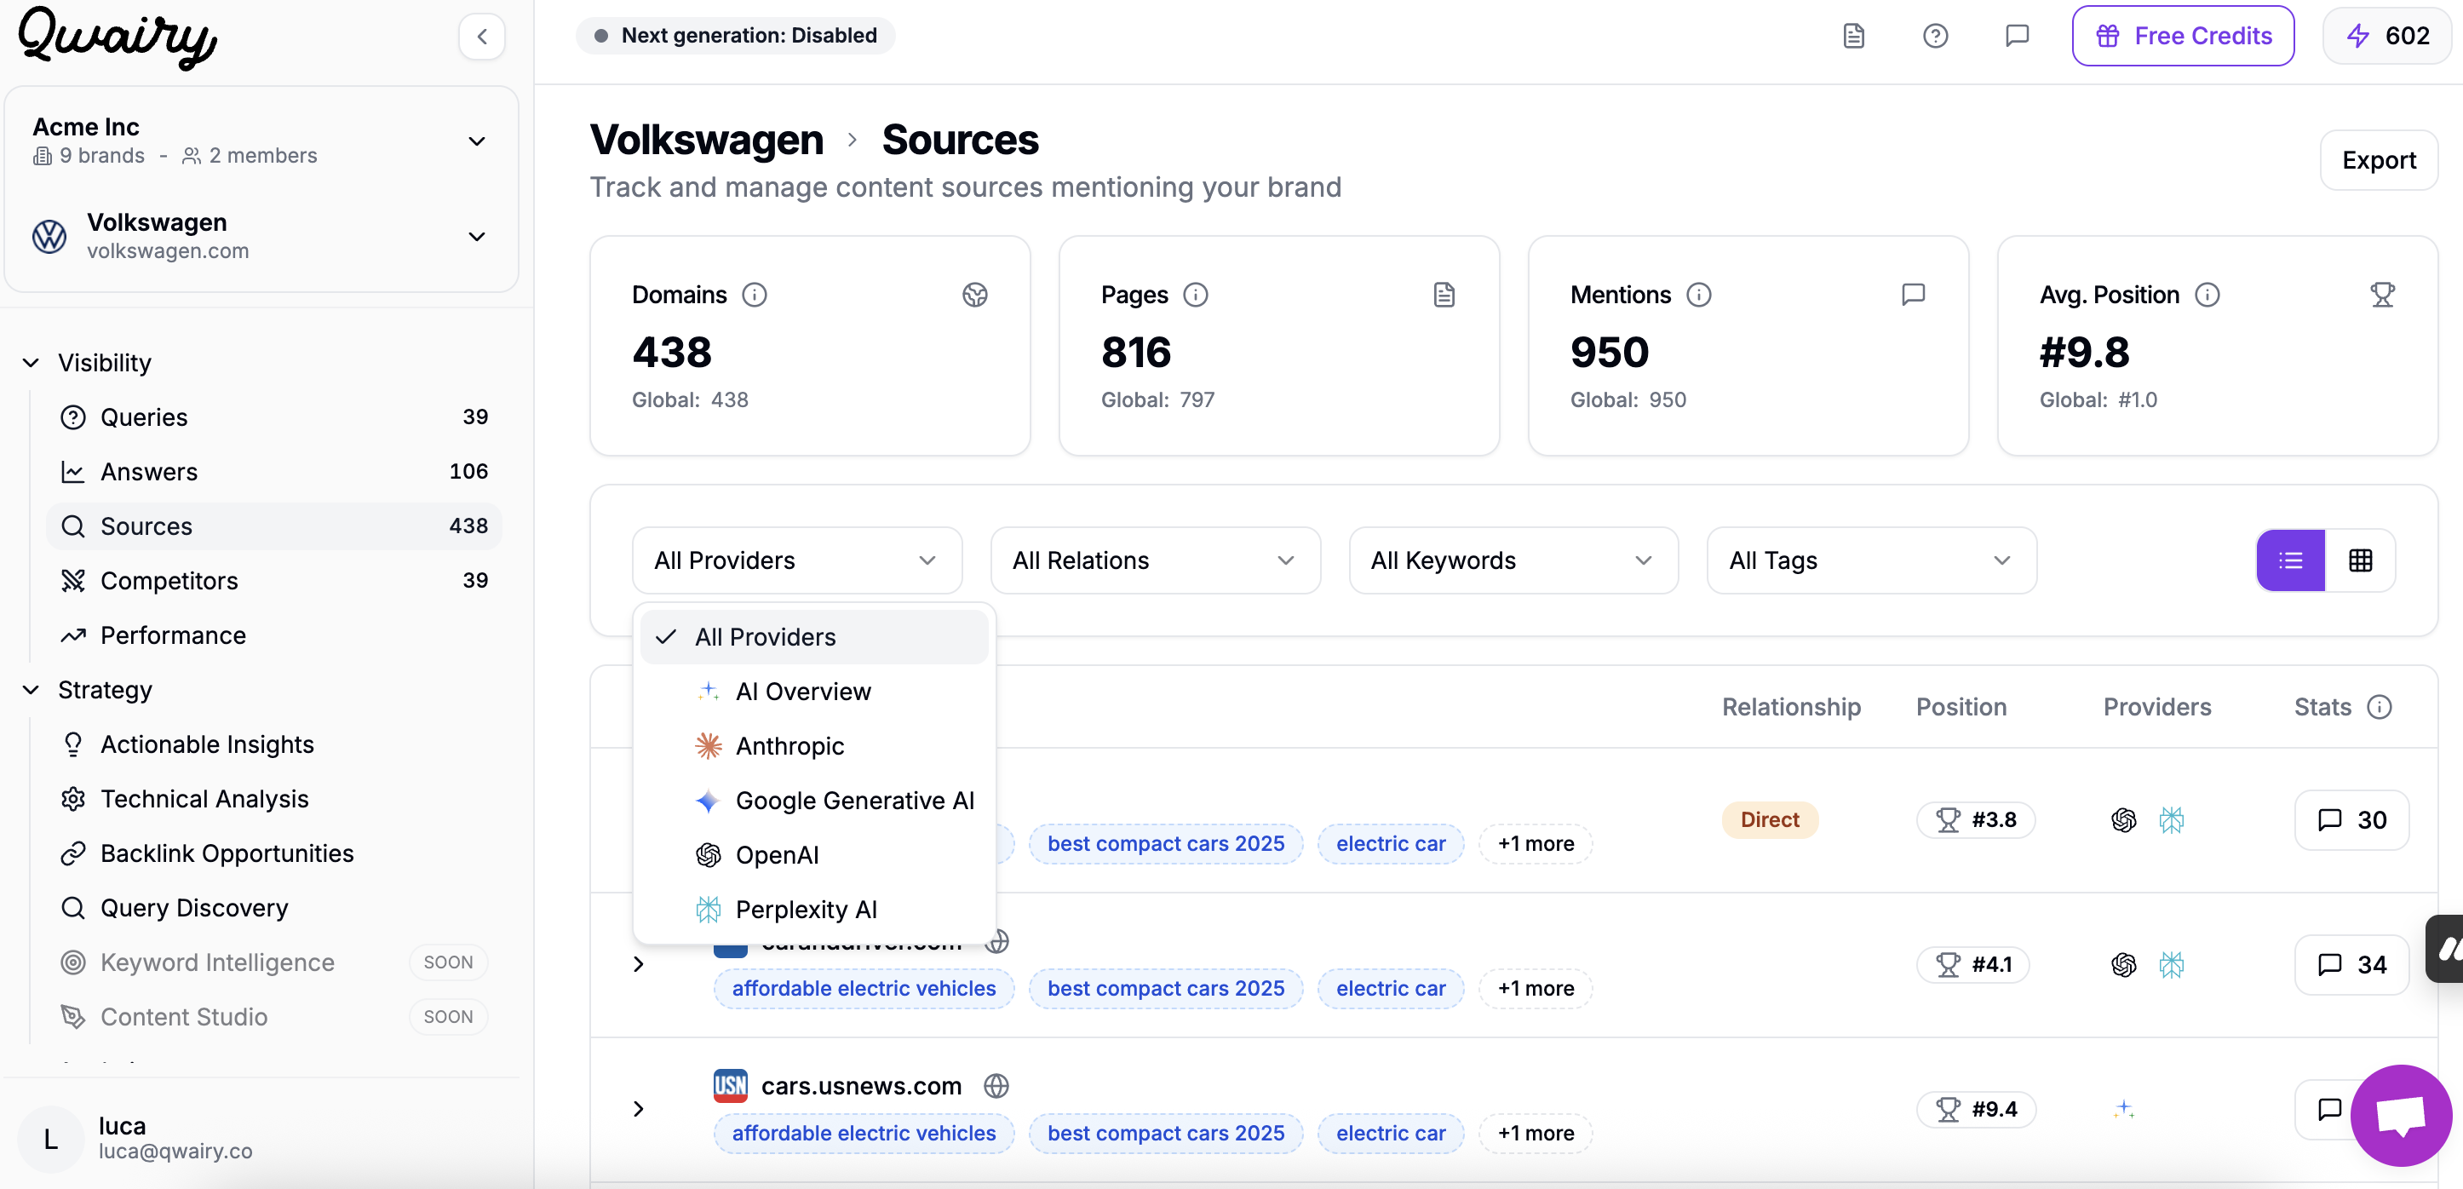Viewport: 2463px width, 1189px height.
Task: Open the 34 mentions stat button
Action: pos(2351,964)
